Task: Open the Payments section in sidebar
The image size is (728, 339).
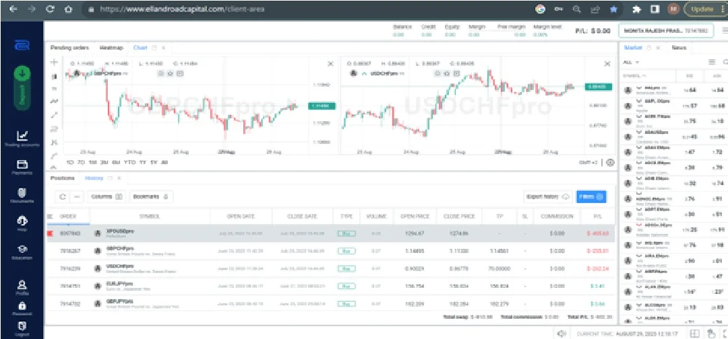Action: click(22, 167)
